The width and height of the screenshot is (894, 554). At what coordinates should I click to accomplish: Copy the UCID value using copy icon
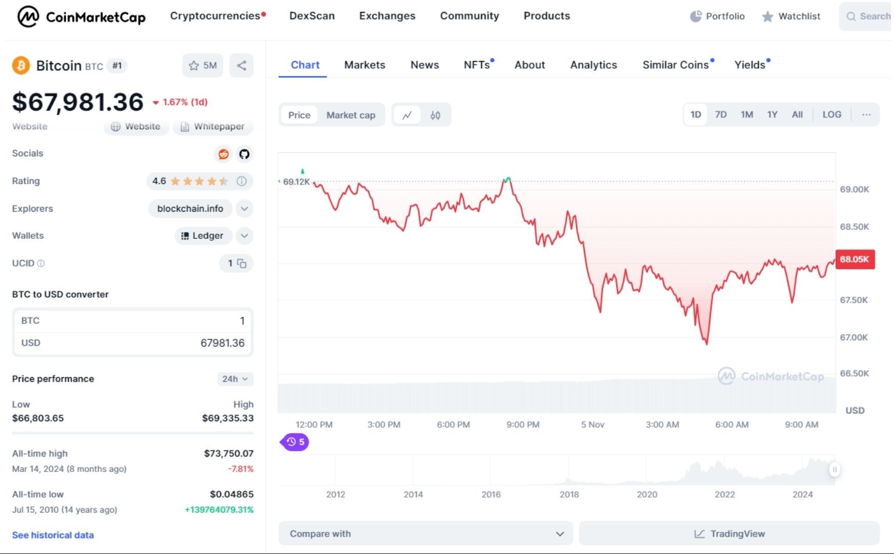(x=241, y=263)
